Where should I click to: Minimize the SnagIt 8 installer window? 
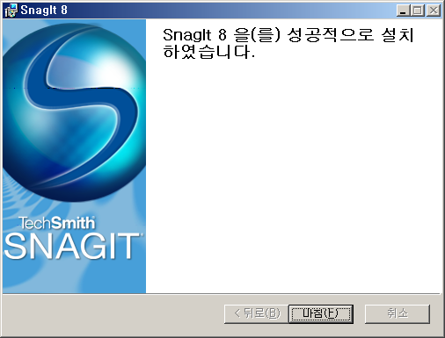[x=404, y=11]
